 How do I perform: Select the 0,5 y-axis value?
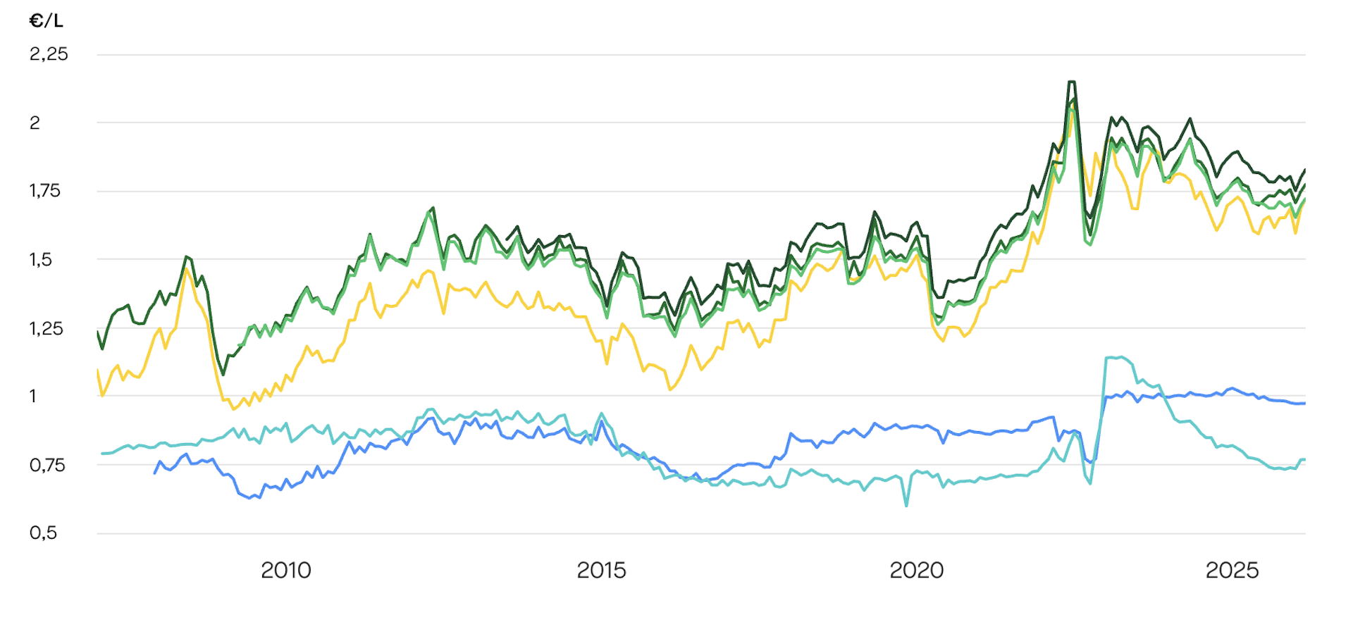[43, 533]
